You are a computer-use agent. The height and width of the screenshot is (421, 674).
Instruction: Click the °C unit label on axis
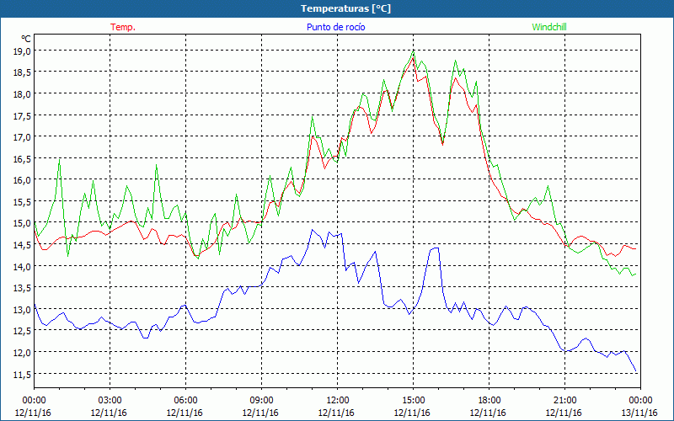[x=26, y=39]
